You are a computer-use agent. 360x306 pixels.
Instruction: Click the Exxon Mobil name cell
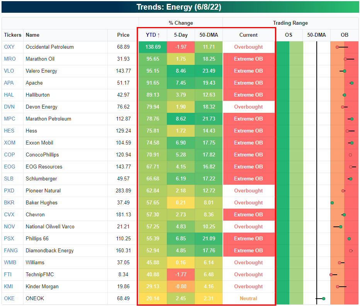pos(65,143)
